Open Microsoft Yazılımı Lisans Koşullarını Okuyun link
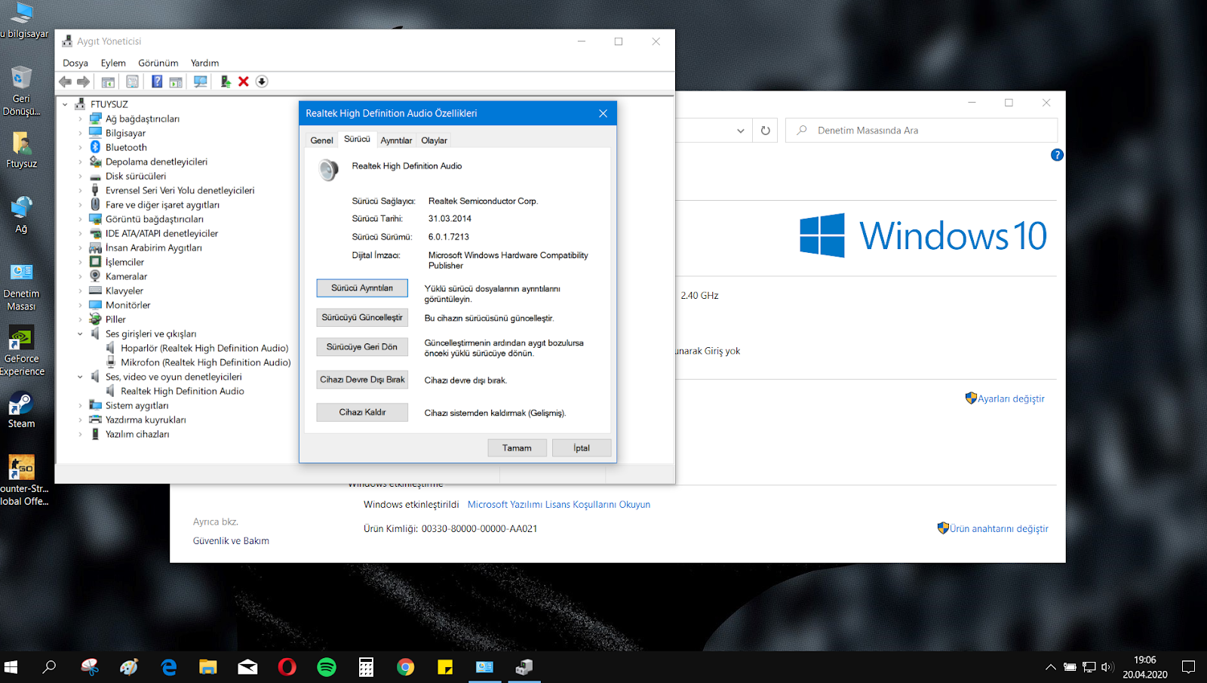The width and height of the screenshot is (1207, 683). coord(559,505)
